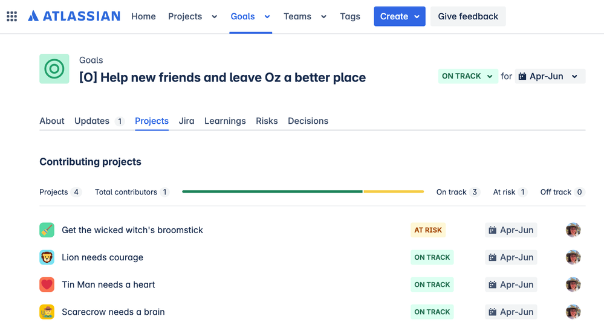Open the Projects navigation menu
The height and width of the screenshot is (331, 604).
[x=192, y=16]
